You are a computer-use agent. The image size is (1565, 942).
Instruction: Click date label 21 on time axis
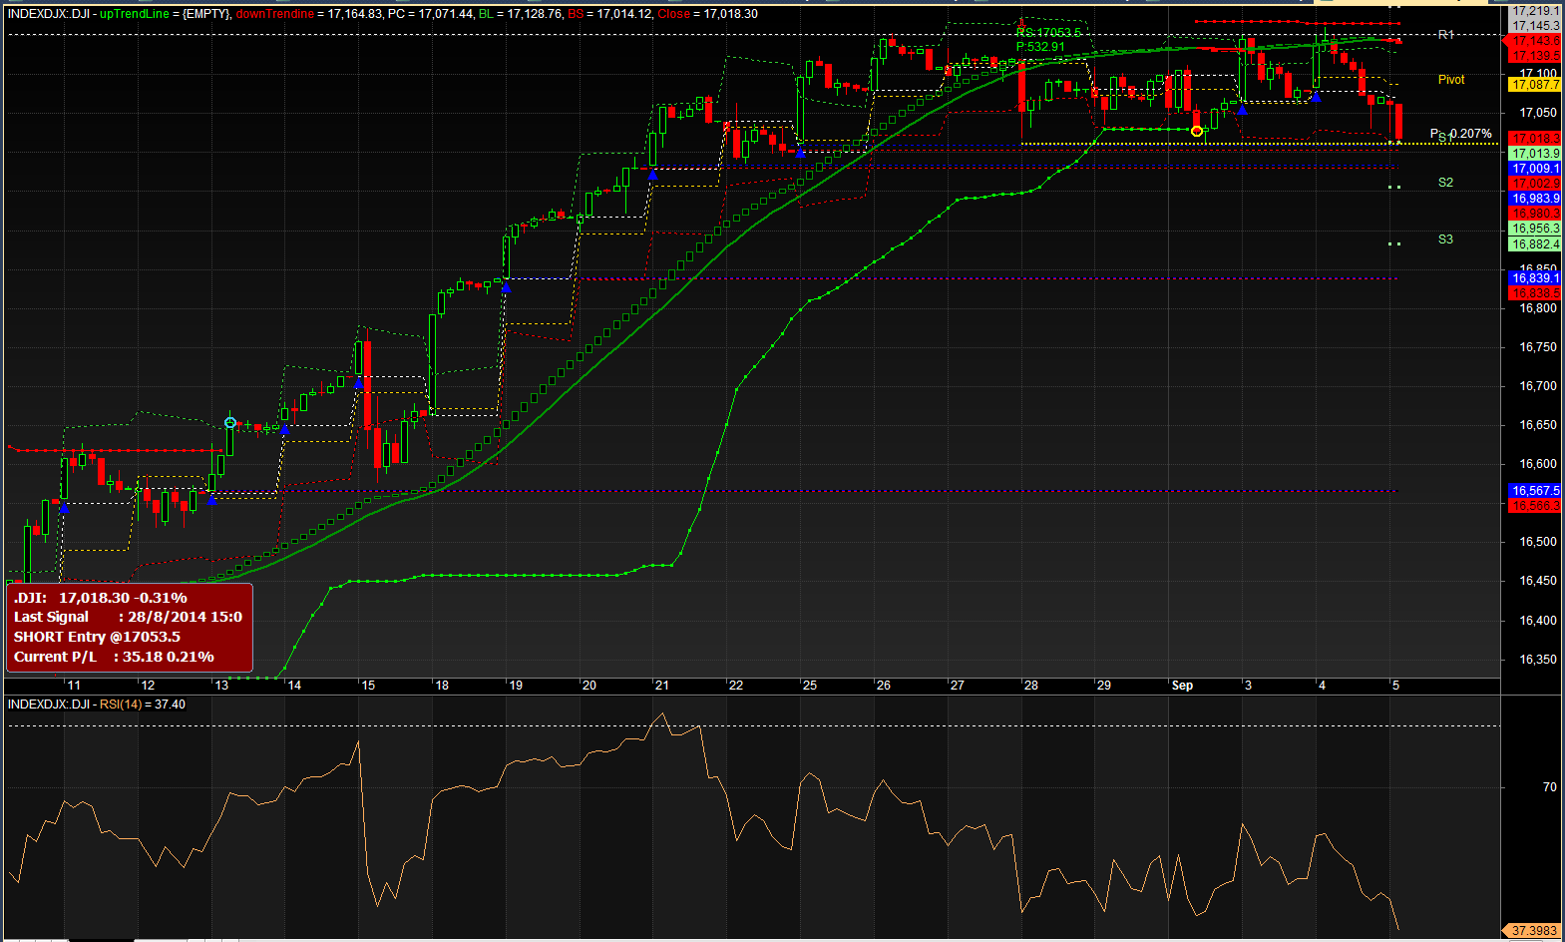[x=662, y=686]
